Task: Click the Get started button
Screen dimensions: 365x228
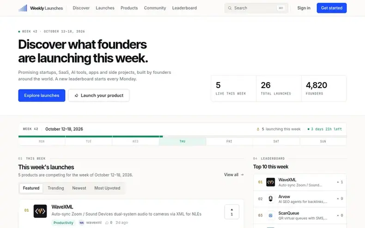Action: click(x=331, y=8)
